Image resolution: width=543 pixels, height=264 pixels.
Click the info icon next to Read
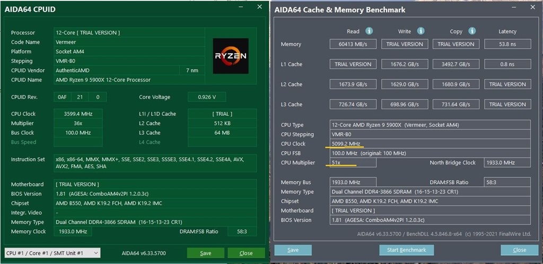click(x=369, y=31)
